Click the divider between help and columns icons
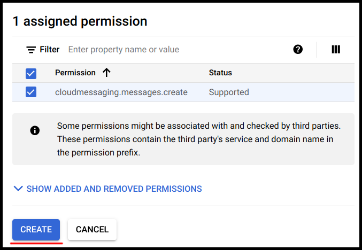Viewport: 362px width, 250px height. 317,50
